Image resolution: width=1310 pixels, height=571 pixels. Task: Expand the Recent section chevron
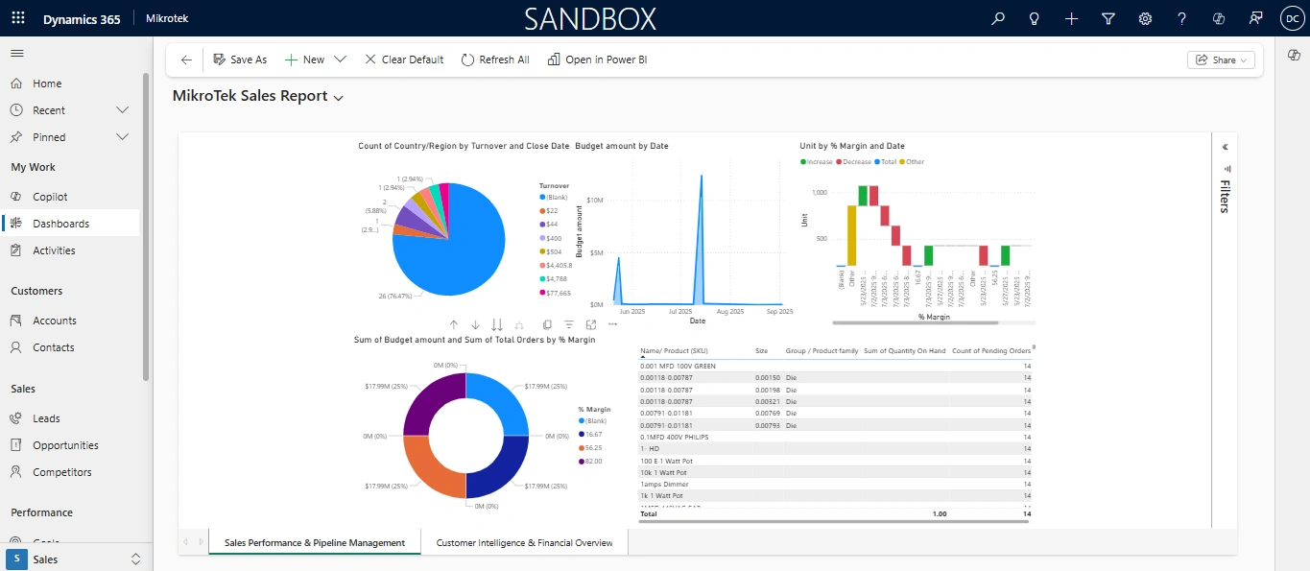tap(122, 110)
